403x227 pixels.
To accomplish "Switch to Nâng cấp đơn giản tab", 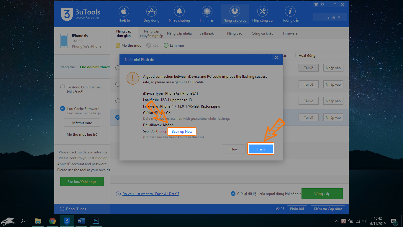I will click(x=124, y=33).
